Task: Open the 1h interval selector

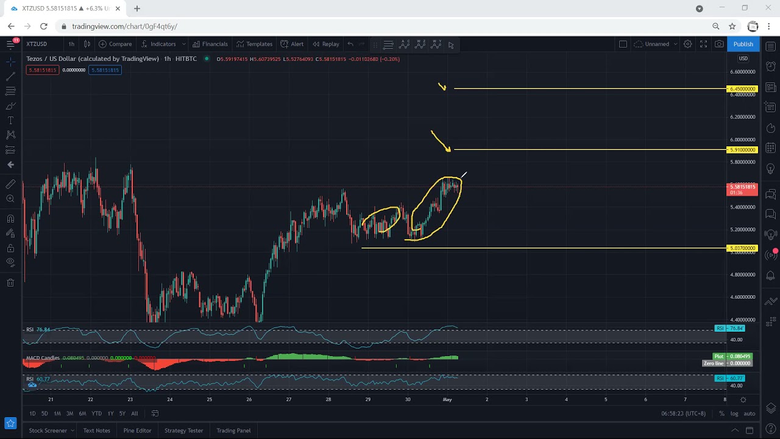Action: click(x=71, y=44)
